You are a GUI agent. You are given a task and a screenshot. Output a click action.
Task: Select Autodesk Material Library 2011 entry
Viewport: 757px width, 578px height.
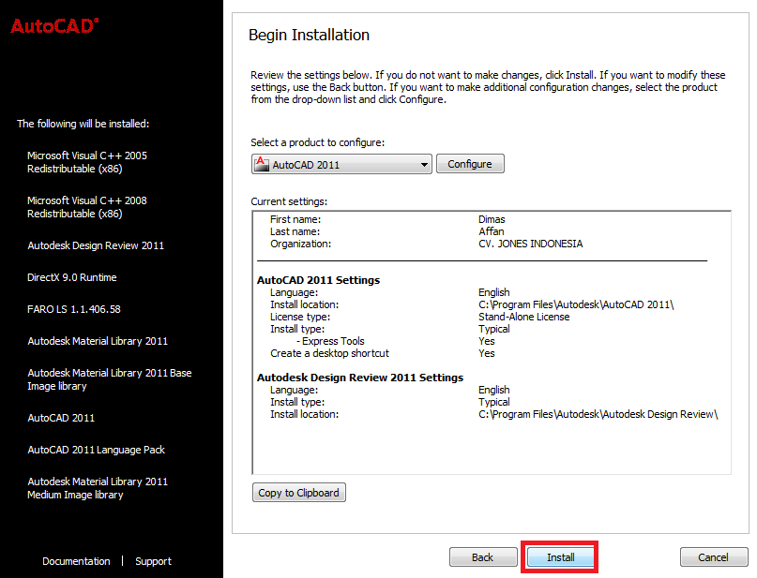98,341
